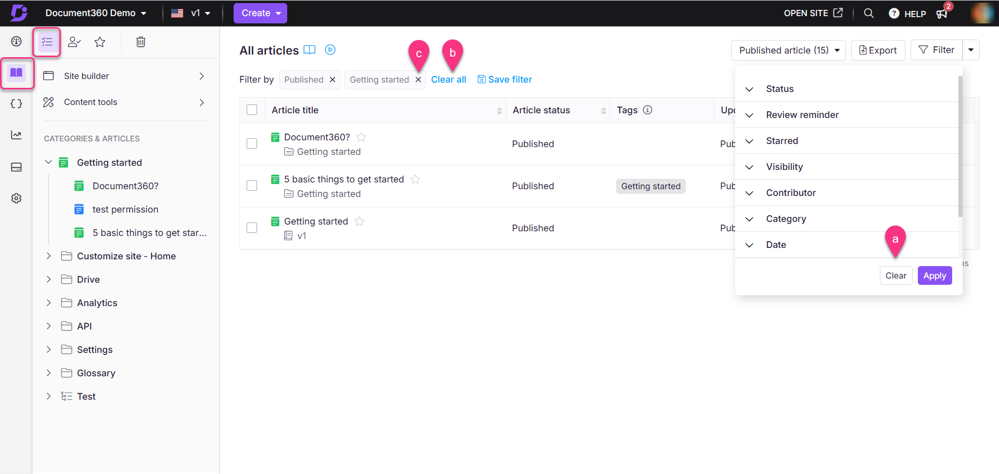This screenshot has height=474, width=999.
Task: Open the Analytics chart icon in sidebar
Action: [x=16, y=135]
